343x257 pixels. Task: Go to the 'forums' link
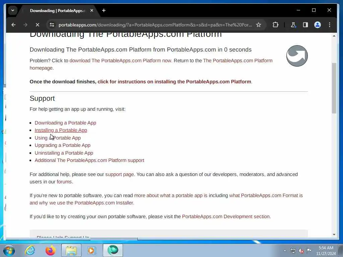coord(64,182)
